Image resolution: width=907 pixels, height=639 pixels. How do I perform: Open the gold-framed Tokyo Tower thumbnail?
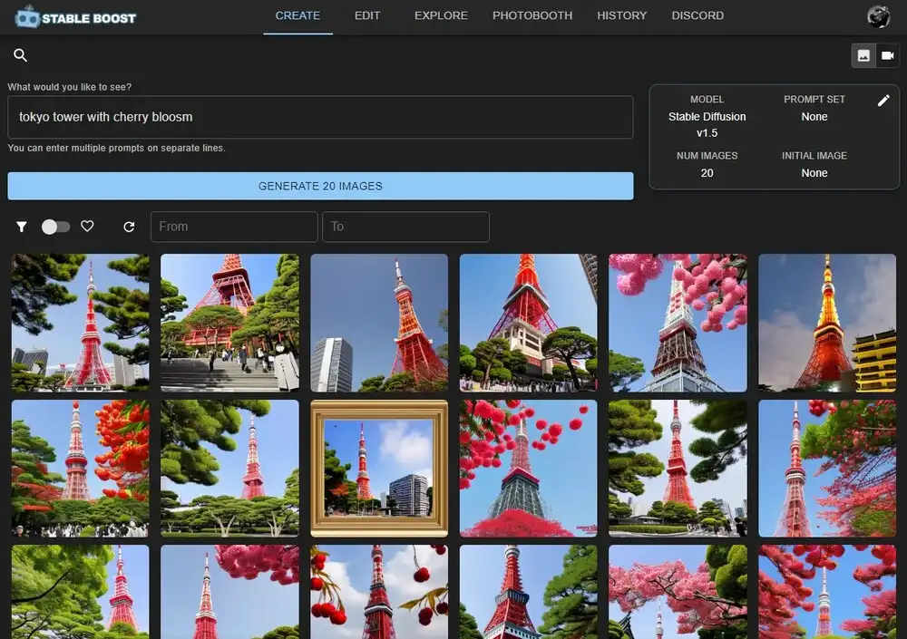(x=379, y=469)
